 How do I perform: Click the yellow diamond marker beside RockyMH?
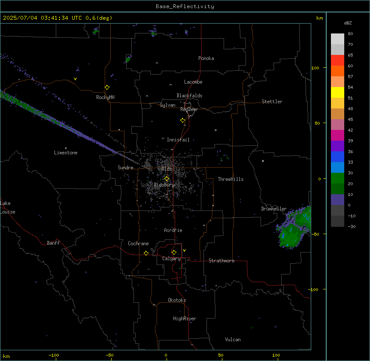[x=107, y=87]
